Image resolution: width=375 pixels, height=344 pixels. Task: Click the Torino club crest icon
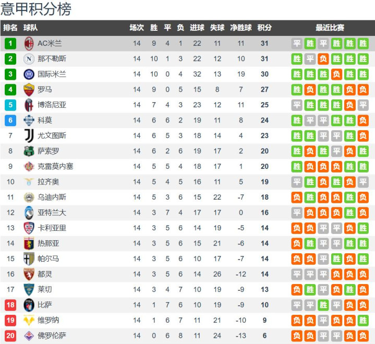[x=29, y=274]
